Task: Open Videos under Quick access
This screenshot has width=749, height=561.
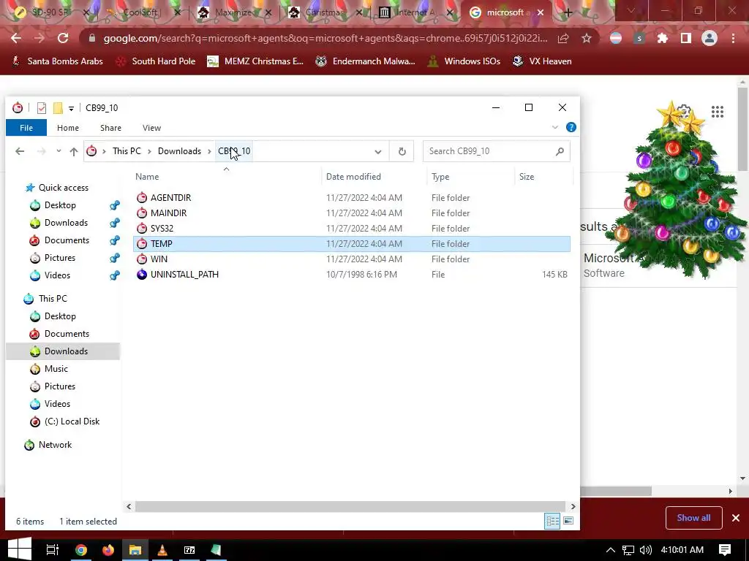Action: (57, 275)
